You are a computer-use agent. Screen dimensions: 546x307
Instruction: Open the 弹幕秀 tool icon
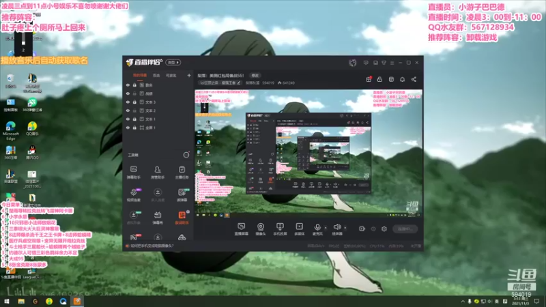pyautogui.click(x=158, y=218)
